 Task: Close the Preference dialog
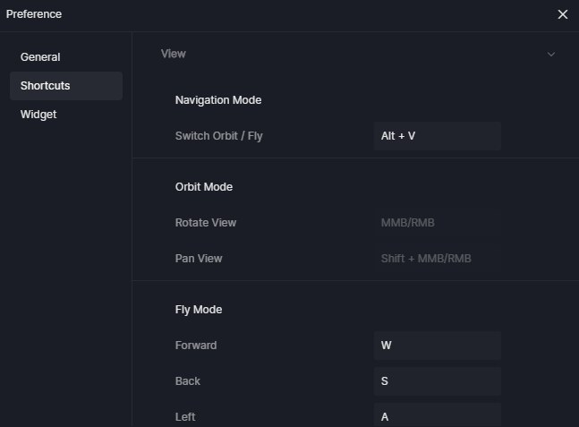[562, 14]
